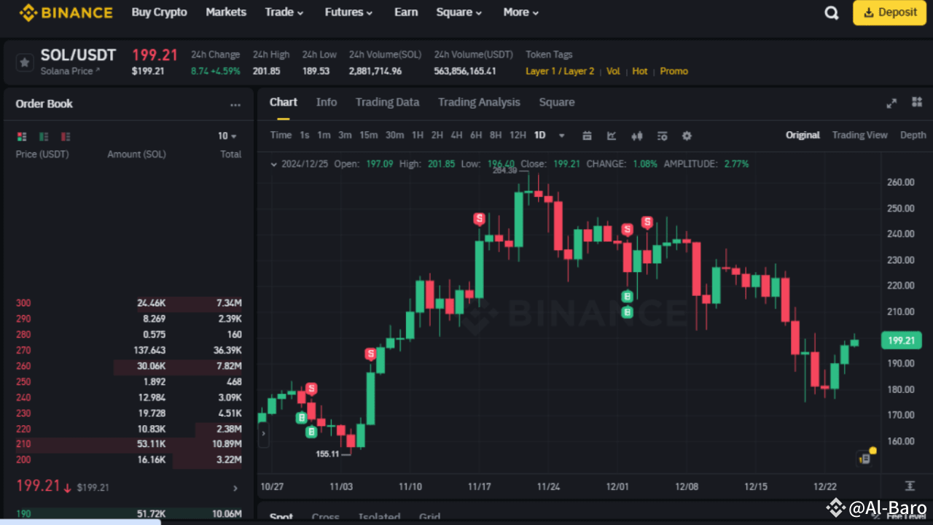
Task: Change candlestick chart style icon
Action: click(x=636, y=136)
